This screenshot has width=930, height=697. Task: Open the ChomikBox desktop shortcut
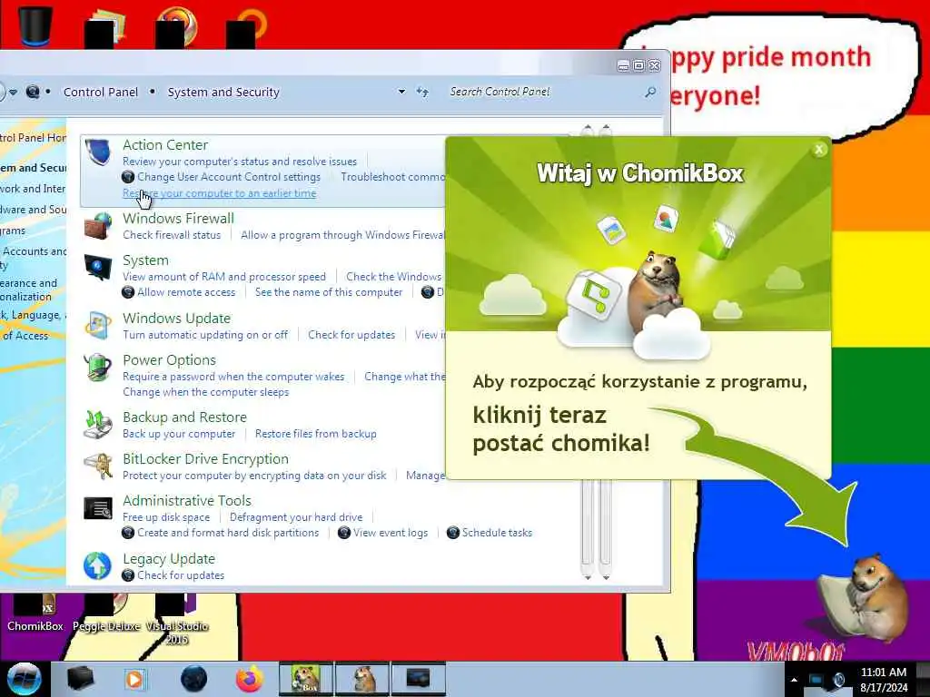(x=35, y=614)
